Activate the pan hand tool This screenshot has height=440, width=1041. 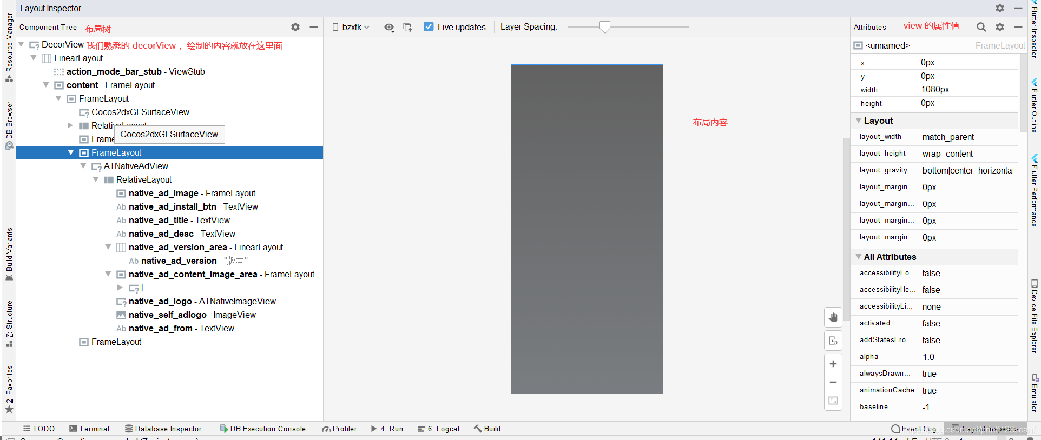833,317
